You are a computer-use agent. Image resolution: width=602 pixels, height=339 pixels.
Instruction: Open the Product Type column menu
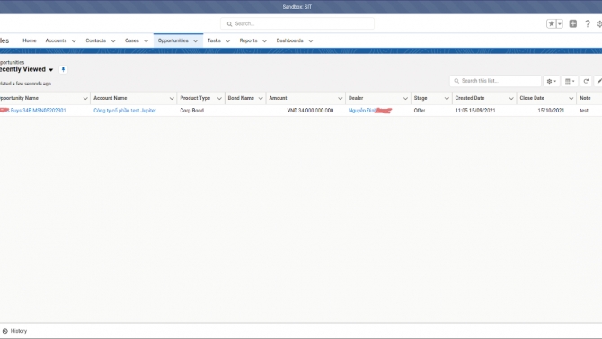tap(219, 98)
